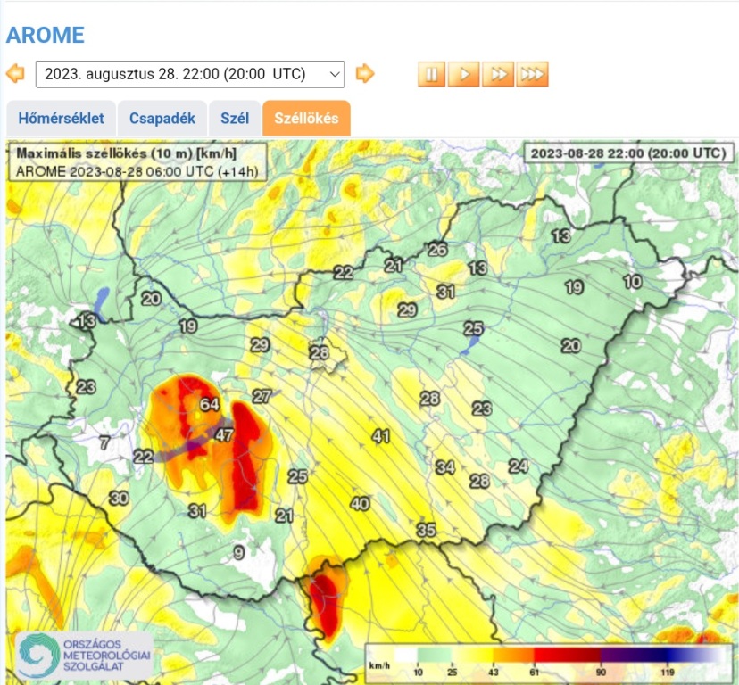
Task: Click the 64 km/h gust value on map
Action: click(x=210, y=404)
